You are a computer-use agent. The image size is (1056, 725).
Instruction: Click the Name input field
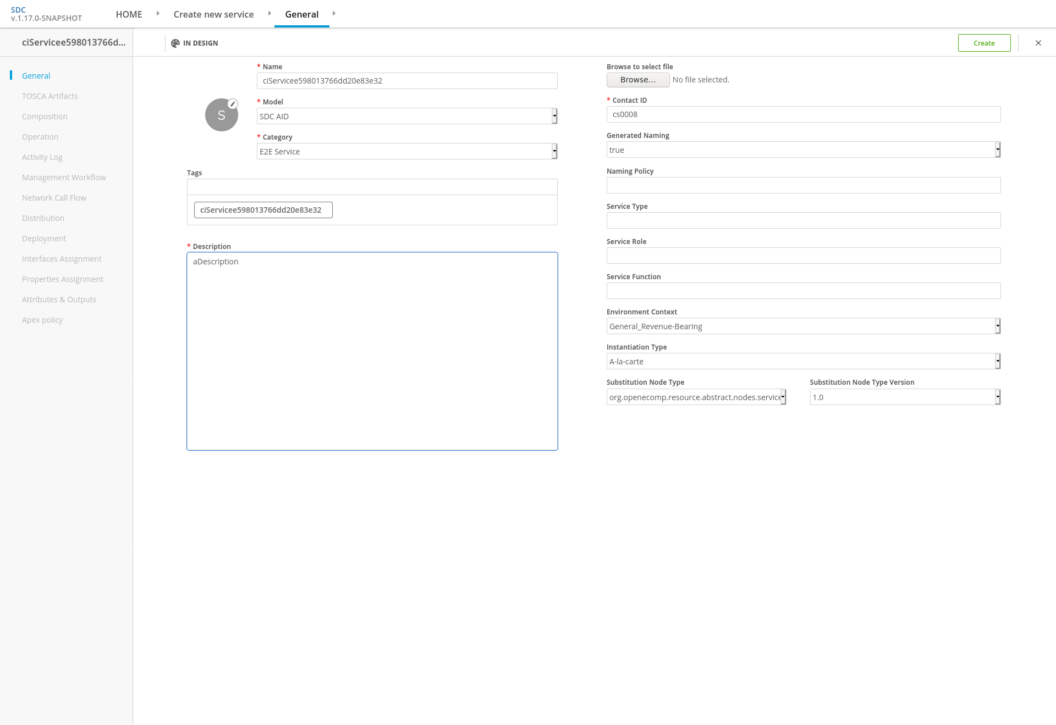(x=407, y=81)
